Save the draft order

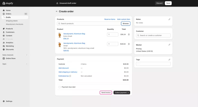pyautogui.click(x=168, y=3)
